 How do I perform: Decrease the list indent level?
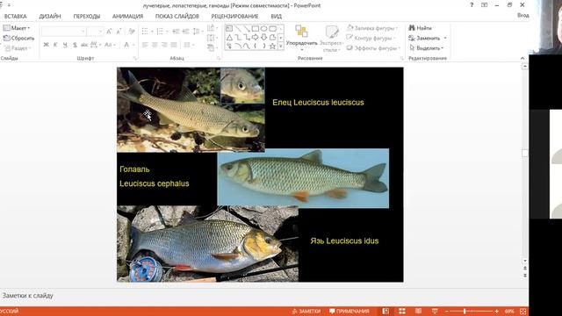pos(176,32)
